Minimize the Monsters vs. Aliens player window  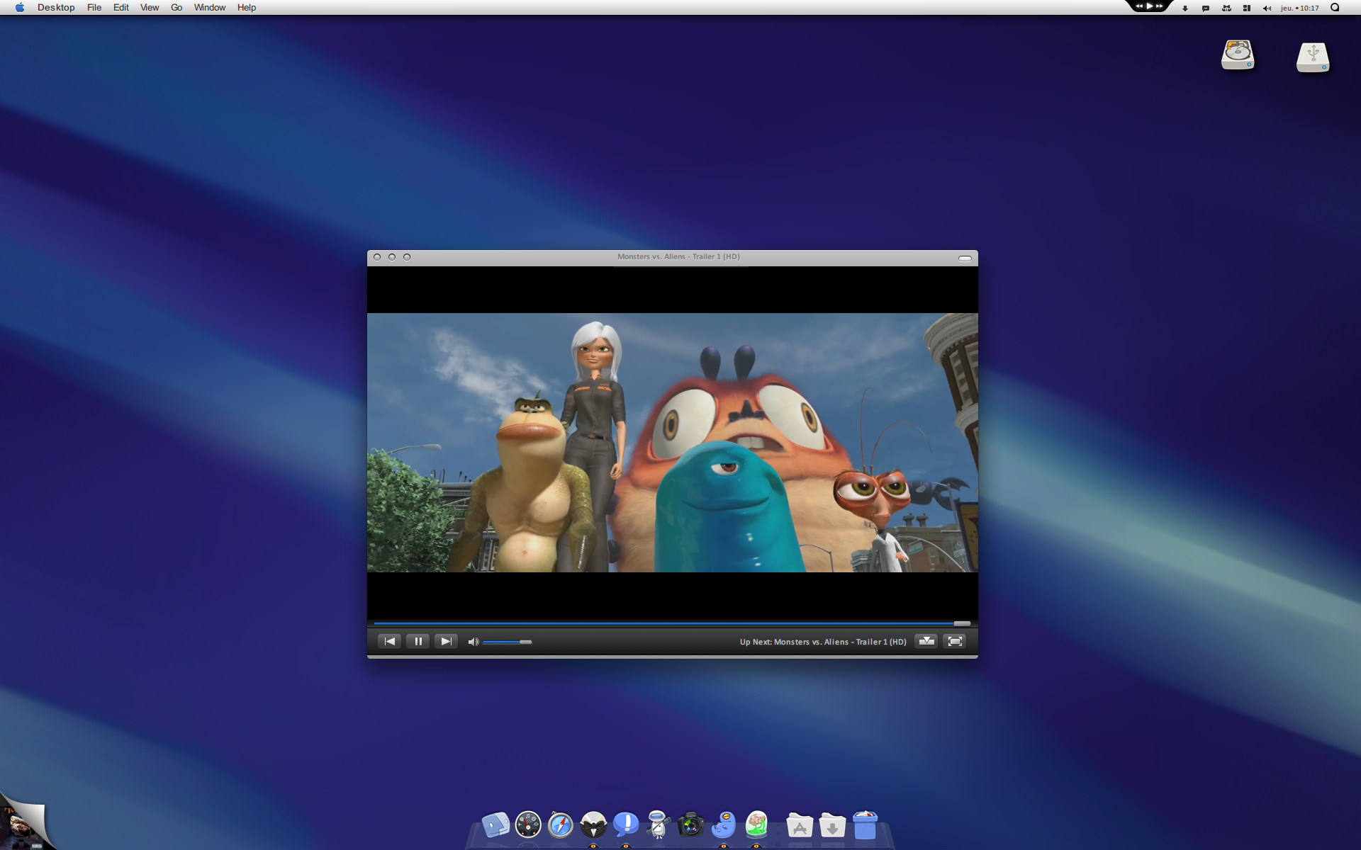pyautogui.click(x=392, y=257)
